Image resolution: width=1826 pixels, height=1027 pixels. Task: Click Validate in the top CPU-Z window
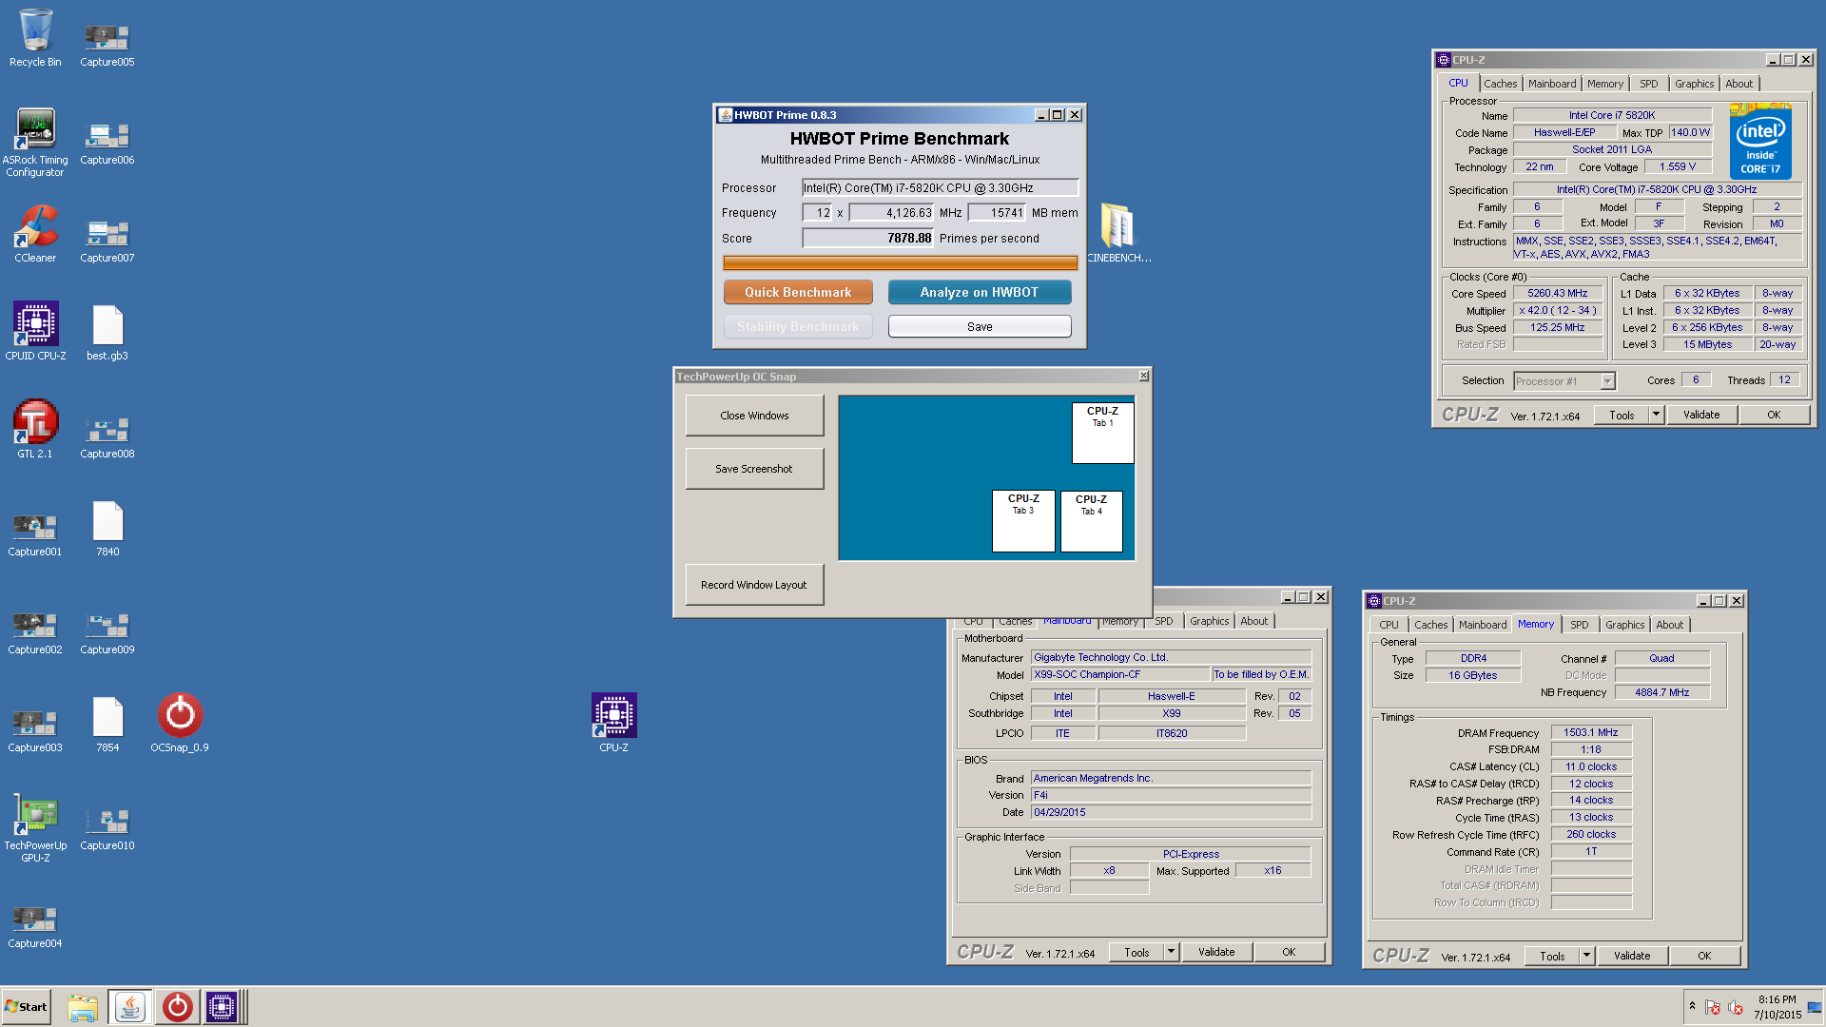[x=1701, y=415]
